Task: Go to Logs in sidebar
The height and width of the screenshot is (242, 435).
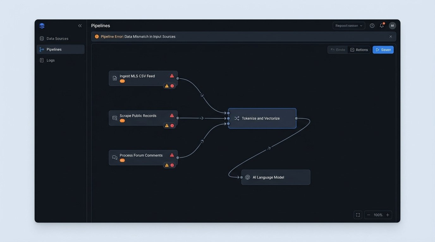Action: (x=51, y=60)
